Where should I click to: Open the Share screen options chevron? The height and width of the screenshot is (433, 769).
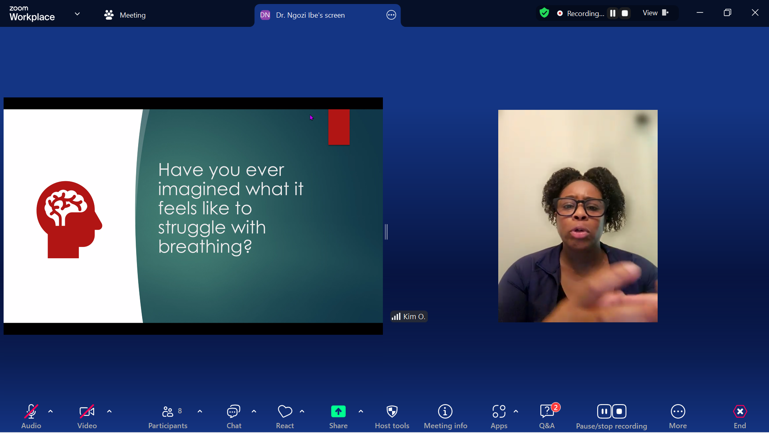360,411
